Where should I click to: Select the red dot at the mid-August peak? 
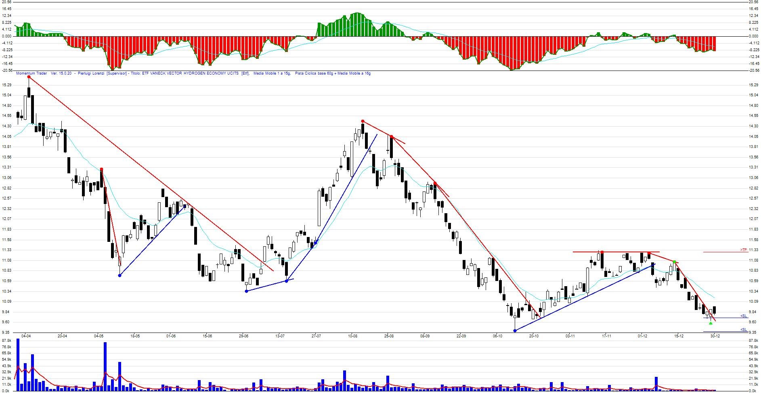(x=363, y=121)
